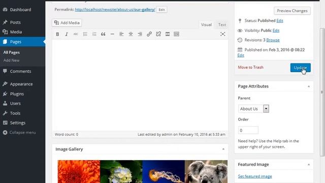Click the blue Update button
This screenshot has width=325, height=183.
(300, 68)
